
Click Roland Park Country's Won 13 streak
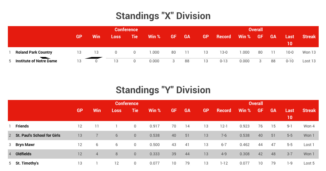tap(309, 52)
